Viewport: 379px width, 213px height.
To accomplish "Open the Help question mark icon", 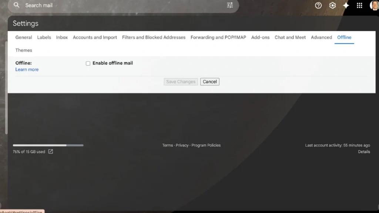I will pyautogui.click(x=318, y=5).
